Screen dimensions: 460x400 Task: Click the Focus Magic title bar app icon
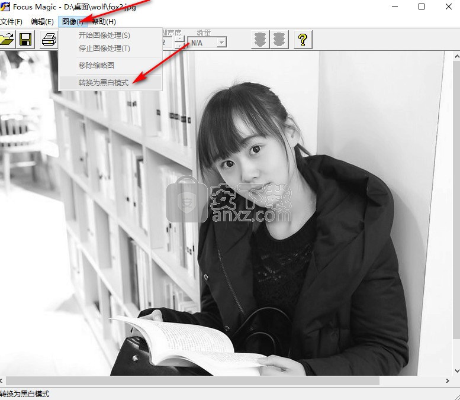(x=5, y=7)
